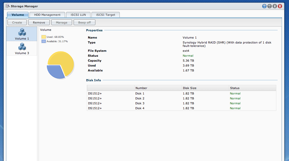This screenshot has width=289, height=161.
Task: Open the Storage Manager help icon
Action: point(264,6)
